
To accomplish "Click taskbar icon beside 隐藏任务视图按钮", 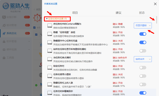I will click(x=50, y=34).
